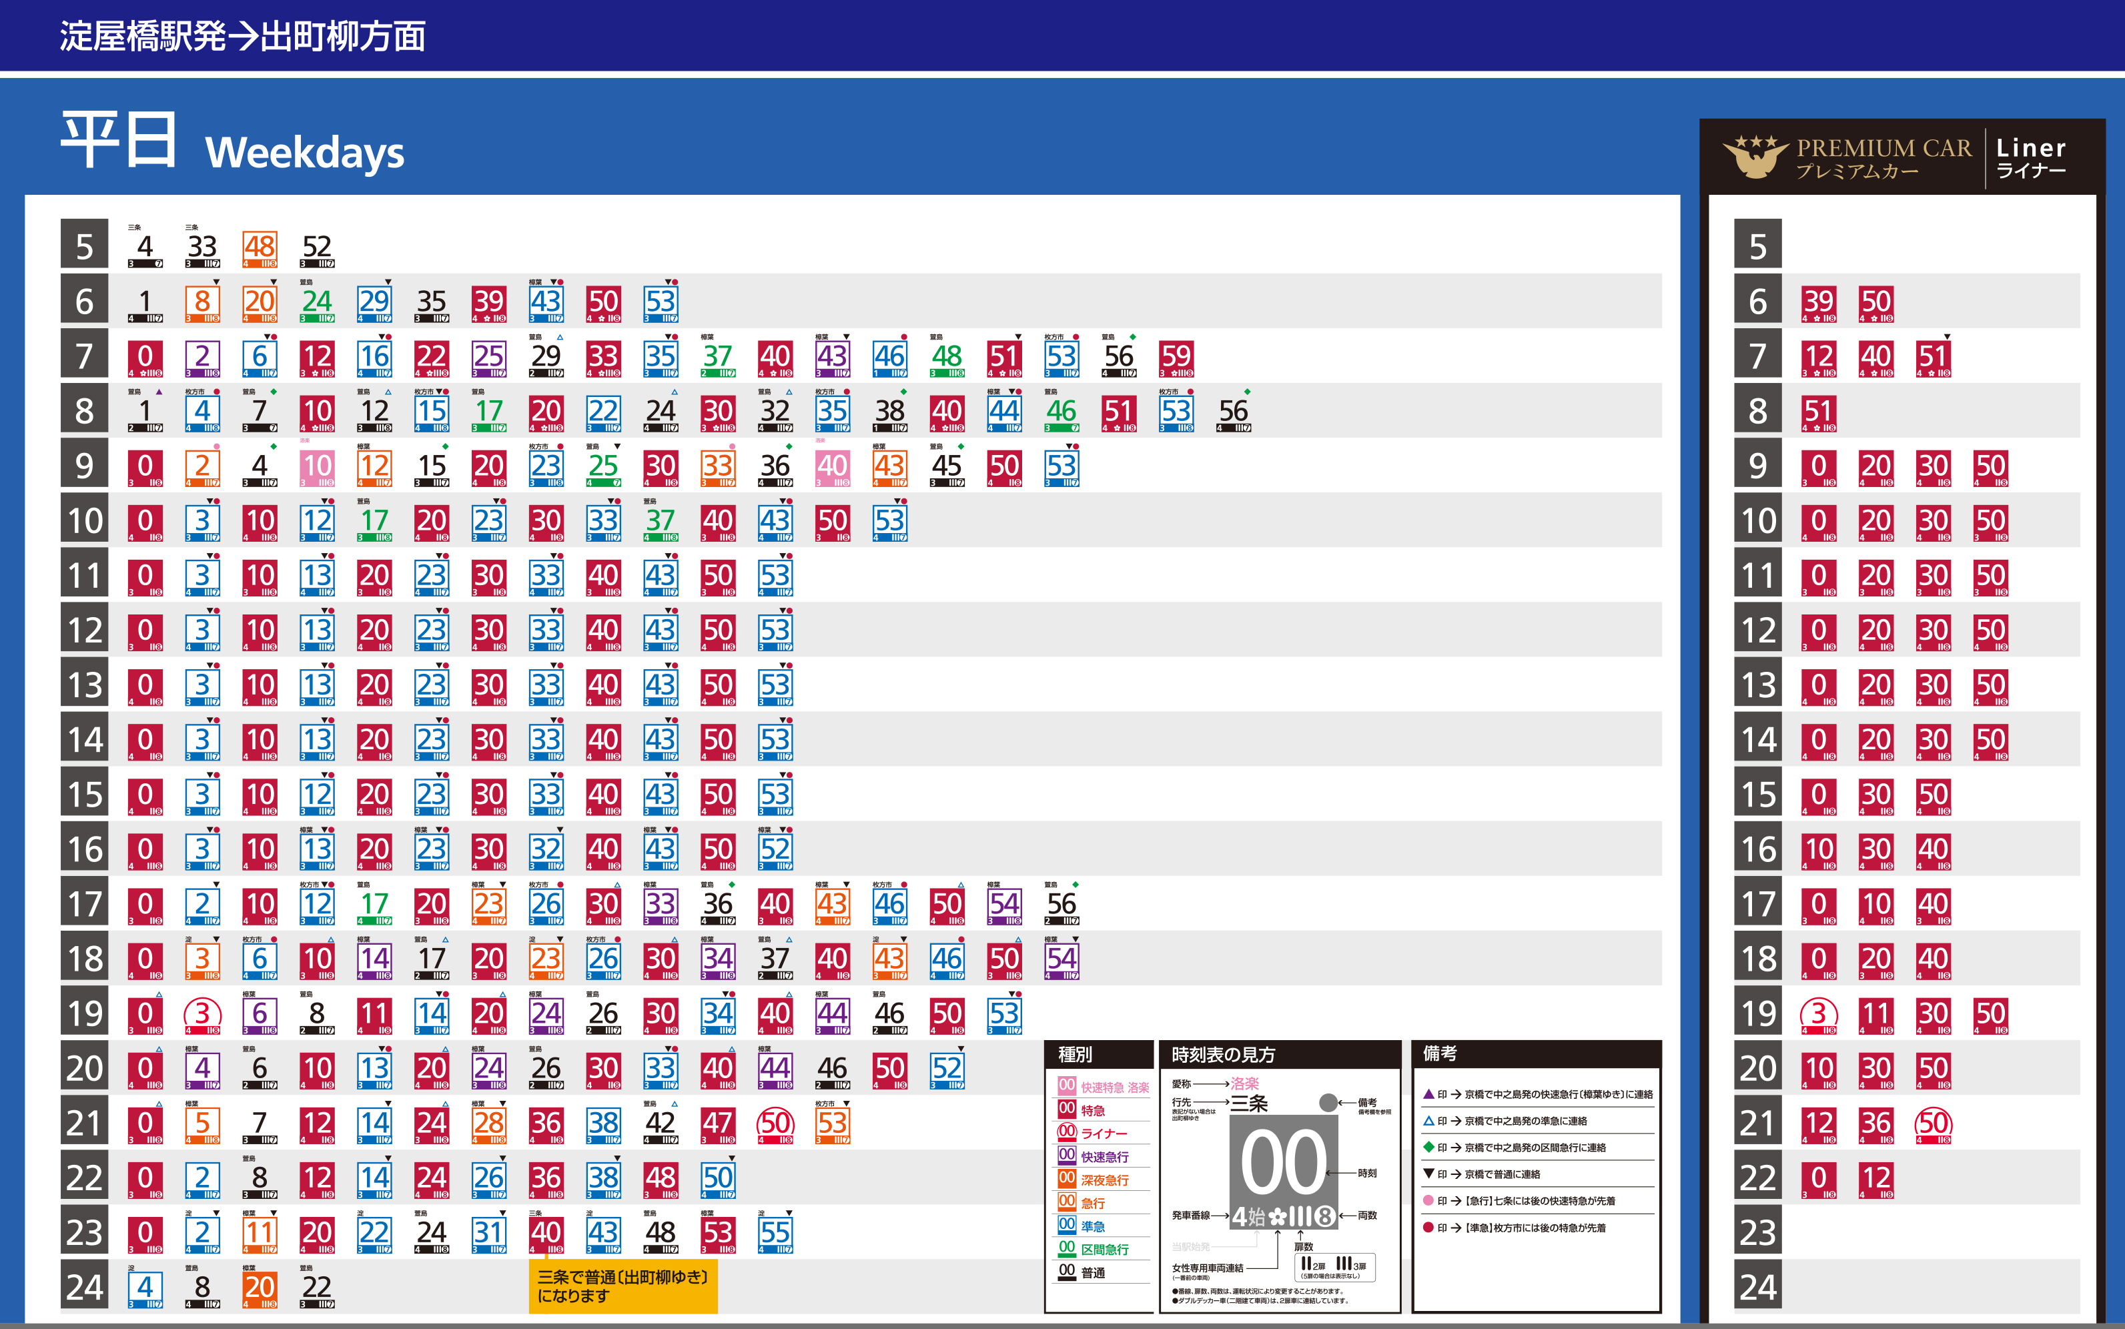Click the red 00 swatch beside 特急
Image resolution: width=2125 pixels, height=1329 pixels.
(1067, 1110)
